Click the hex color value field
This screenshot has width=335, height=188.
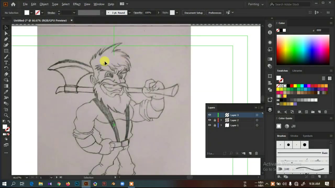322,30
